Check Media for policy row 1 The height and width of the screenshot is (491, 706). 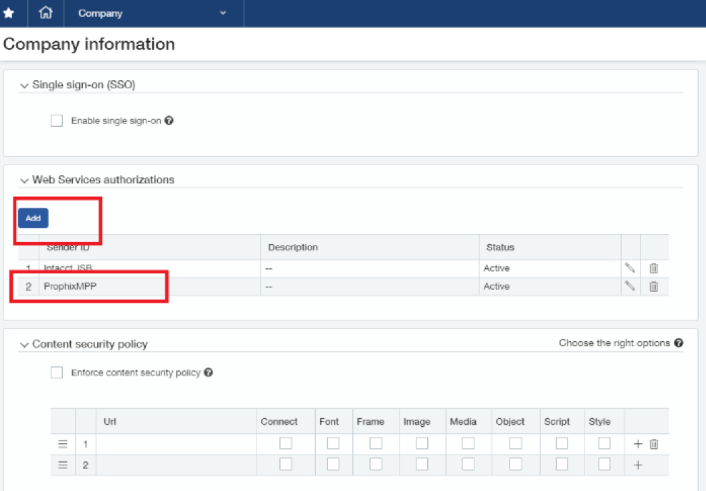click(x=468, y=443)
